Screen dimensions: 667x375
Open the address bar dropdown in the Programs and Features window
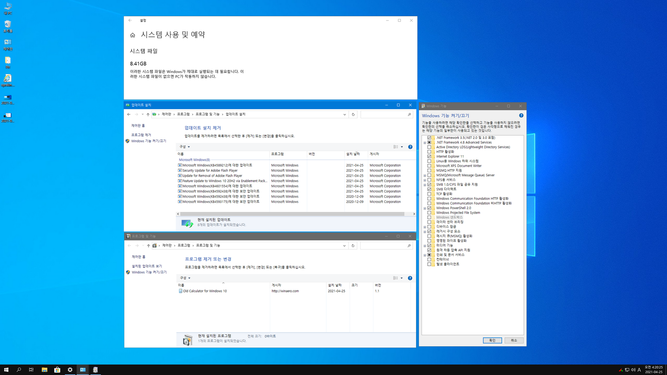click(344, 246)
